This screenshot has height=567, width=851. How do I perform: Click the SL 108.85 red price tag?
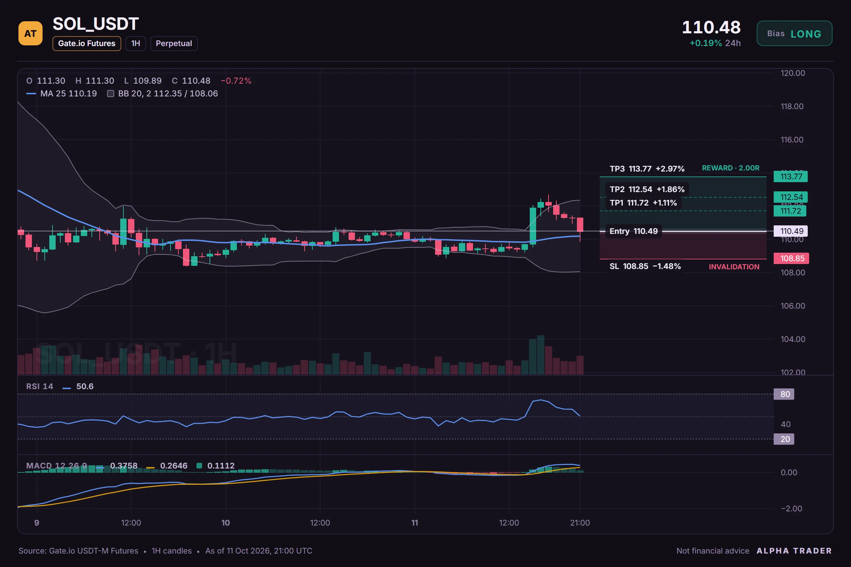(791, 258)
